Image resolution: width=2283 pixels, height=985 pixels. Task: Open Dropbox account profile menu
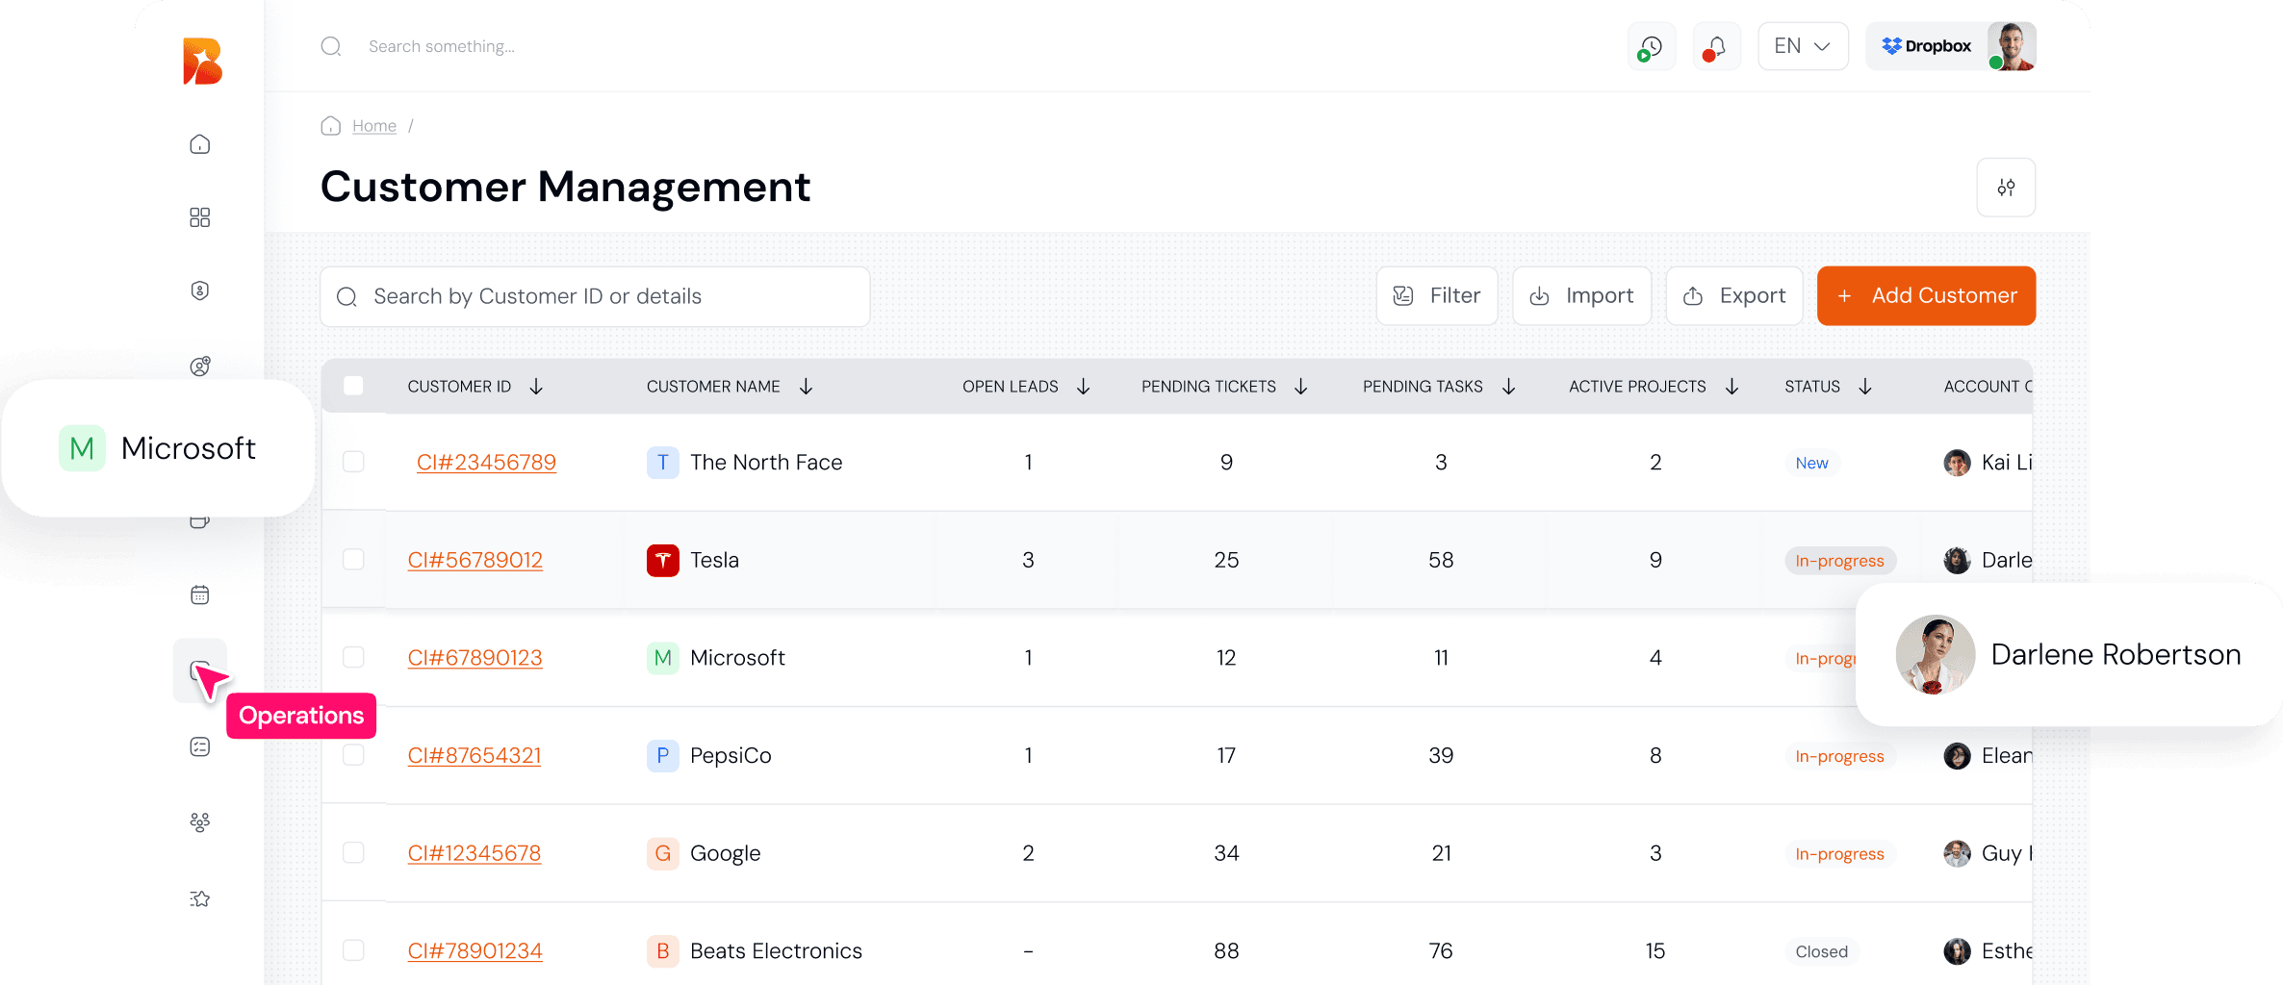[1950, 46]
